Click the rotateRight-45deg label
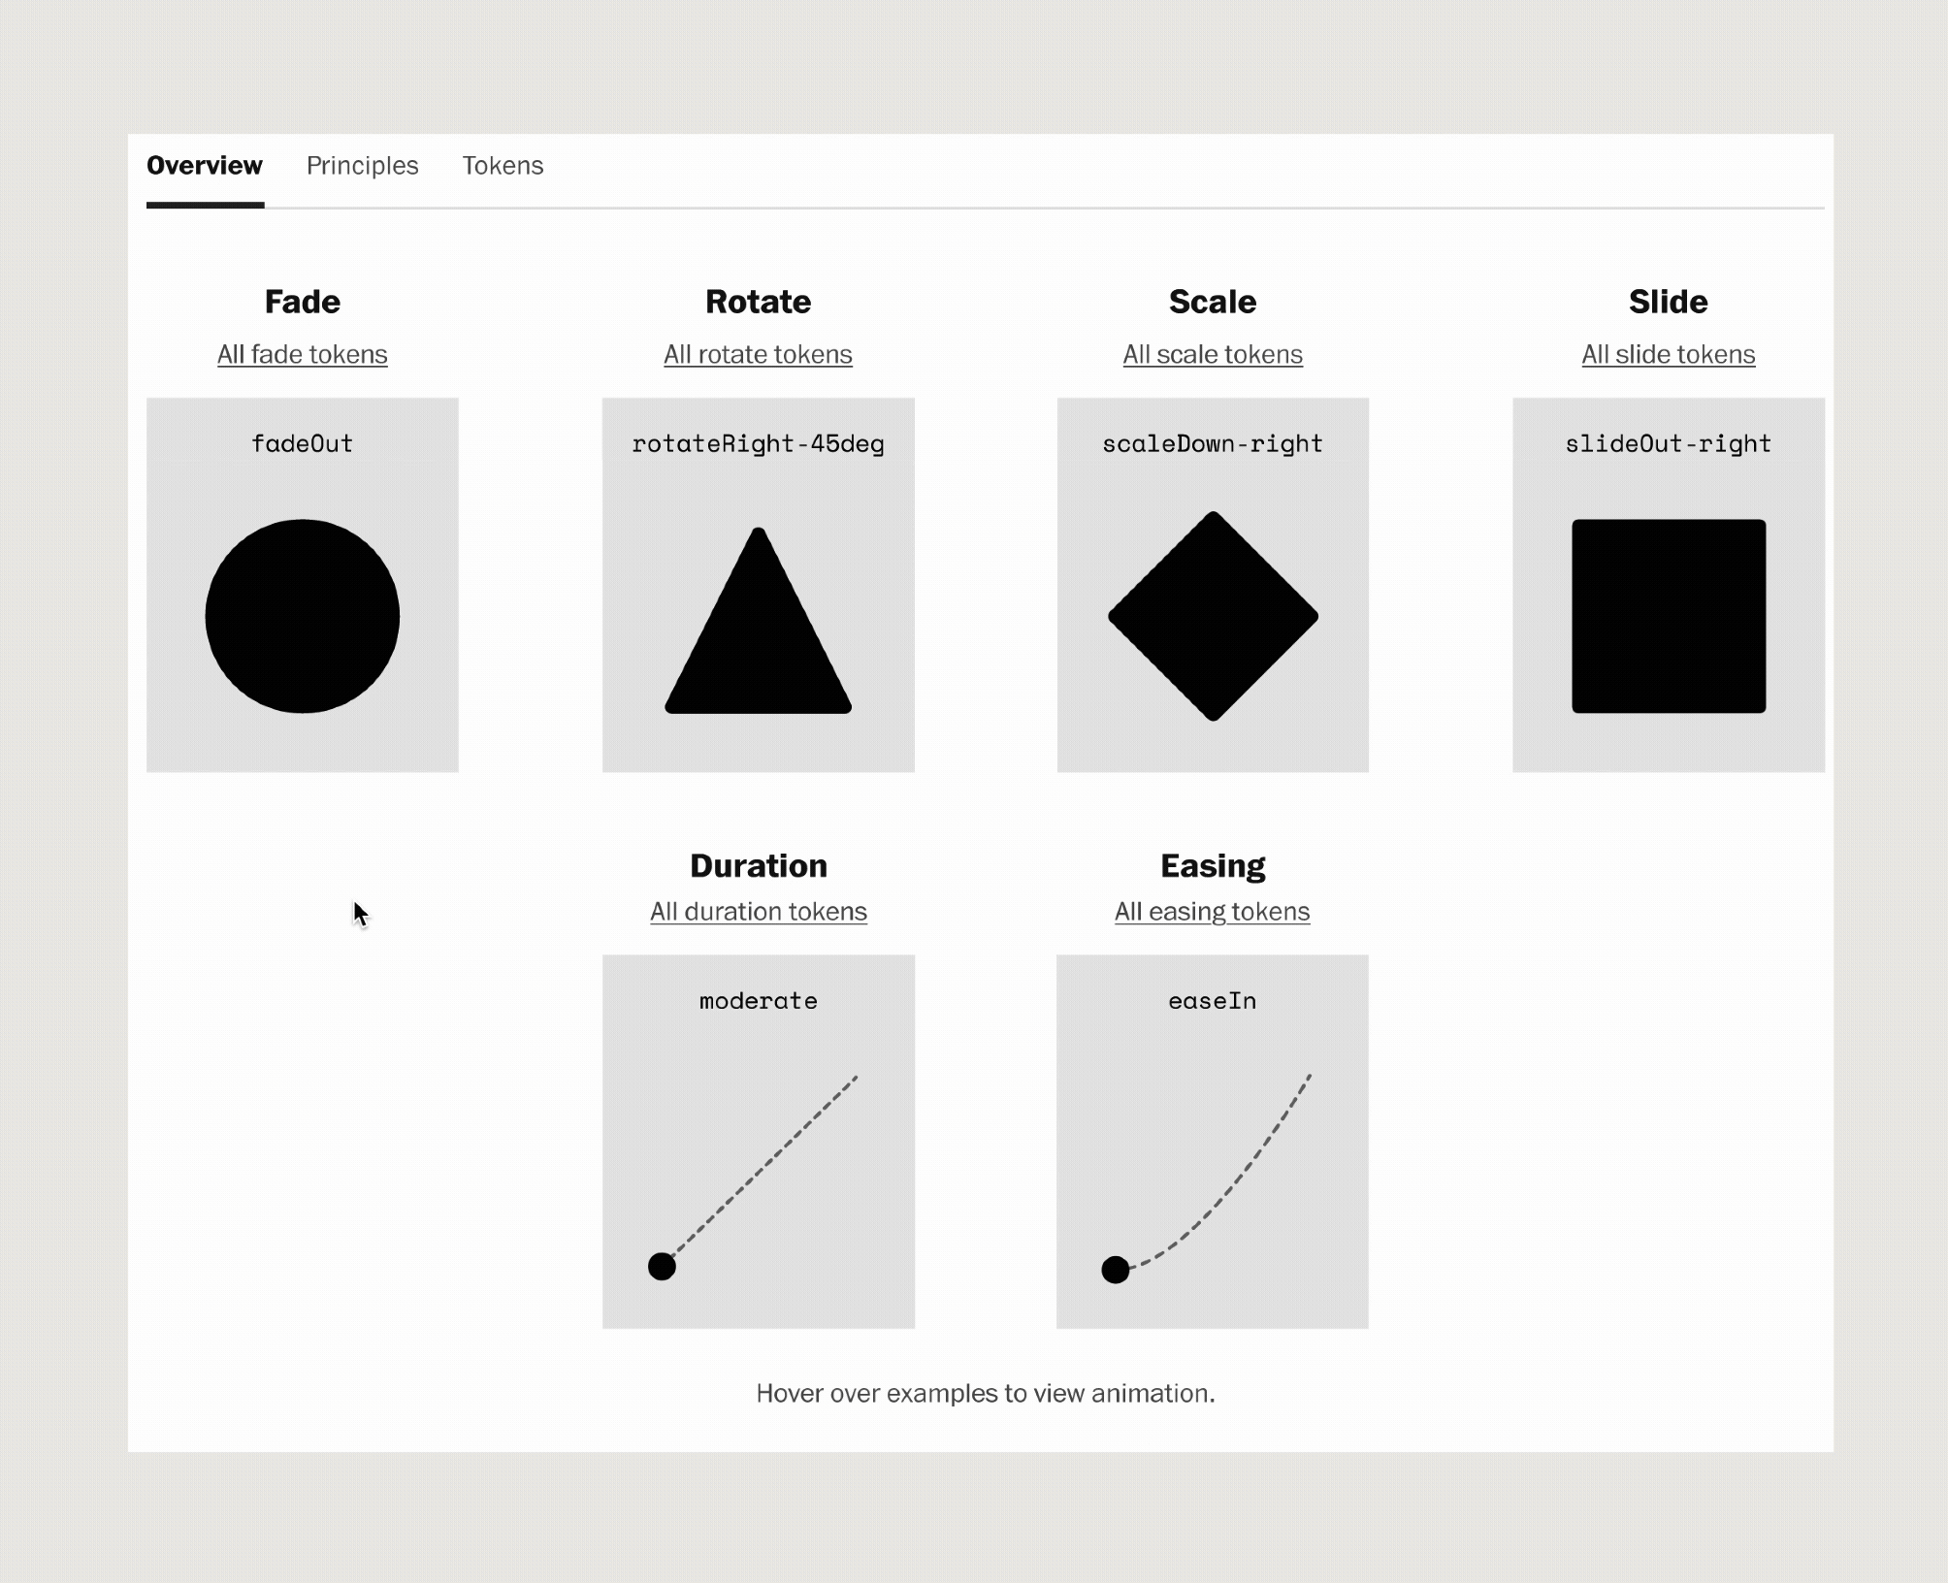Screen dimensions: 1948x1583 pyautogui.click(x=758, y=444)
